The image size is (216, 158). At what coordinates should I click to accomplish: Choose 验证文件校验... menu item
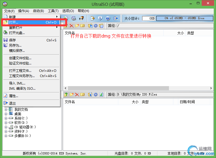tap(31, 63)
